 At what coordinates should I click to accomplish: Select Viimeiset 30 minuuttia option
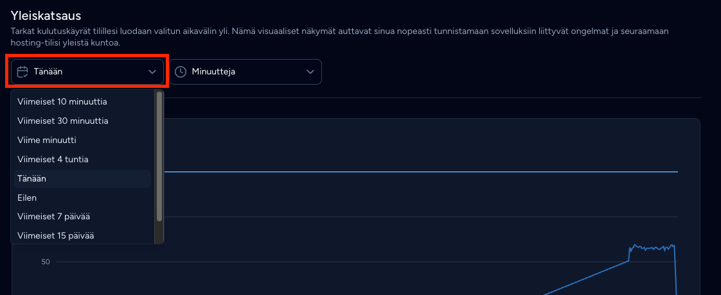point(82,121)
